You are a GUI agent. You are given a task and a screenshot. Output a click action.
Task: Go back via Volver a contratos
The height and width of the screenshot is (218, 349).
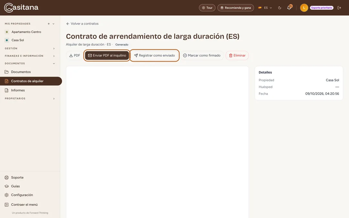point(82,24)
